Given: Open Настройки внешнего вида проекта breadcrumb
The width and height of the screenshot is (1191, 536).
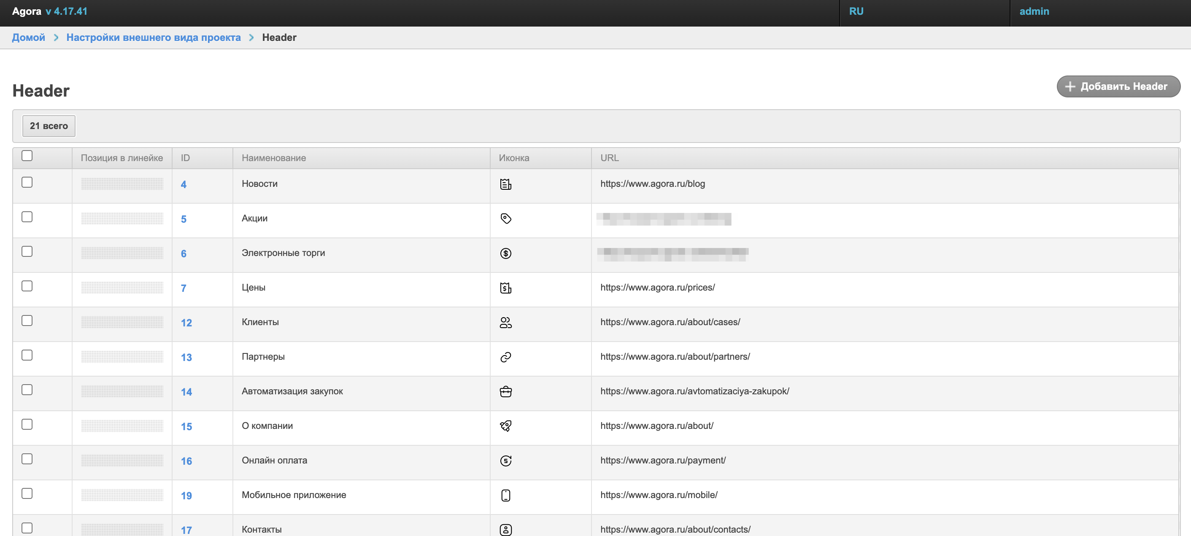Looking at the screenshot, I should [154, 38].
